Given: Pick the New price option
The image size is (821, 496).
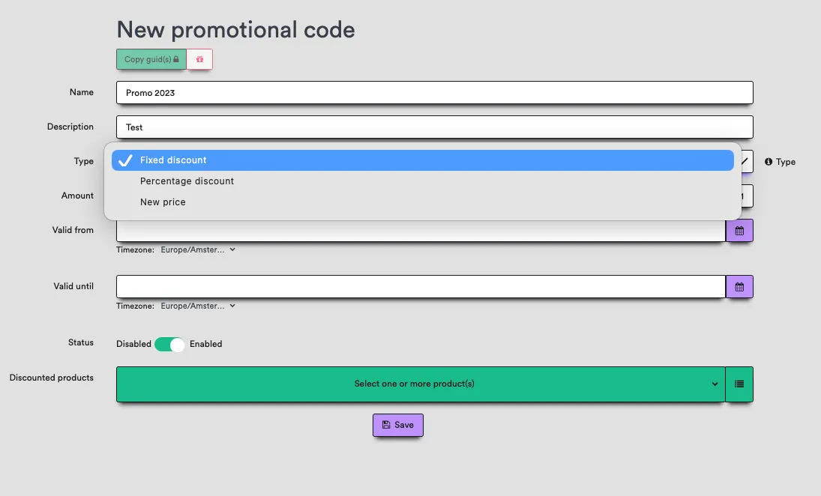Looking at the screenshot, I should pos(163,202).
